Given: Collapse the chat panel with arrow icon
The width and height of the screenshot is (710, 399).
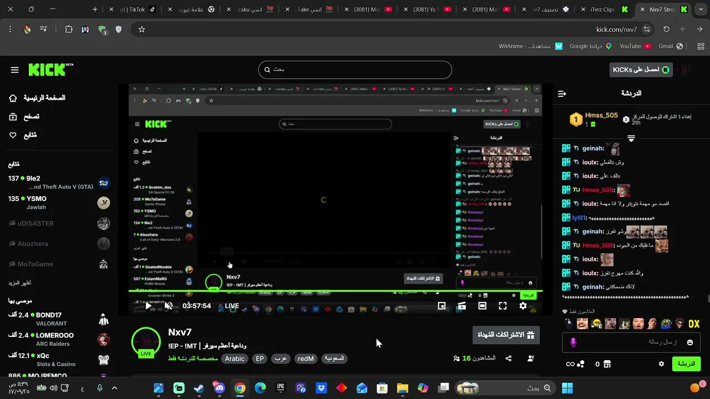Looking at the screenshot, I should [562, 94].
